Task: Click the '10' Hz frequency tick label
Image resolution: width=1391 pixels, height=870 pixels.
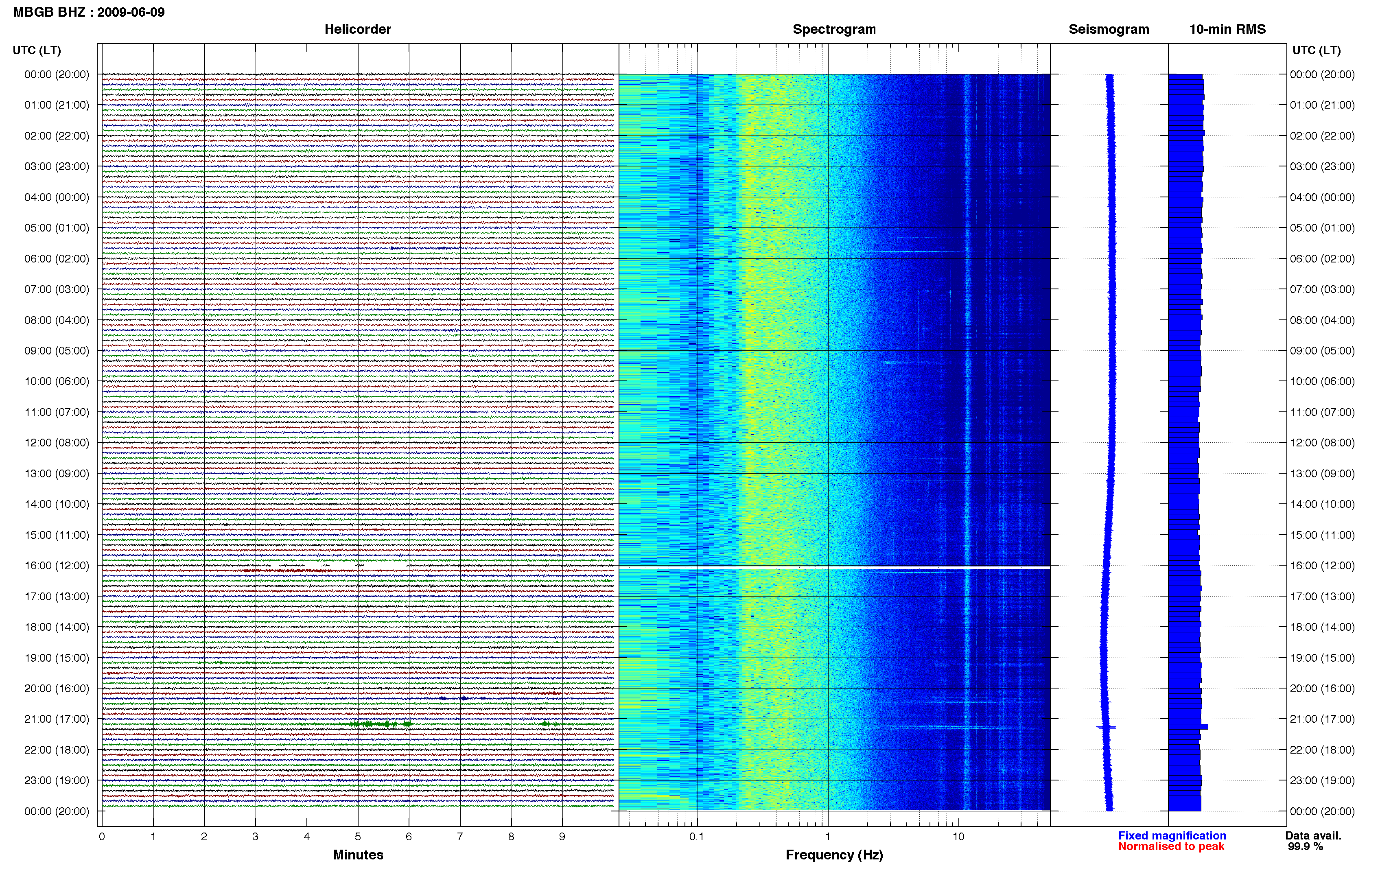Action: (x=958, y=837)
